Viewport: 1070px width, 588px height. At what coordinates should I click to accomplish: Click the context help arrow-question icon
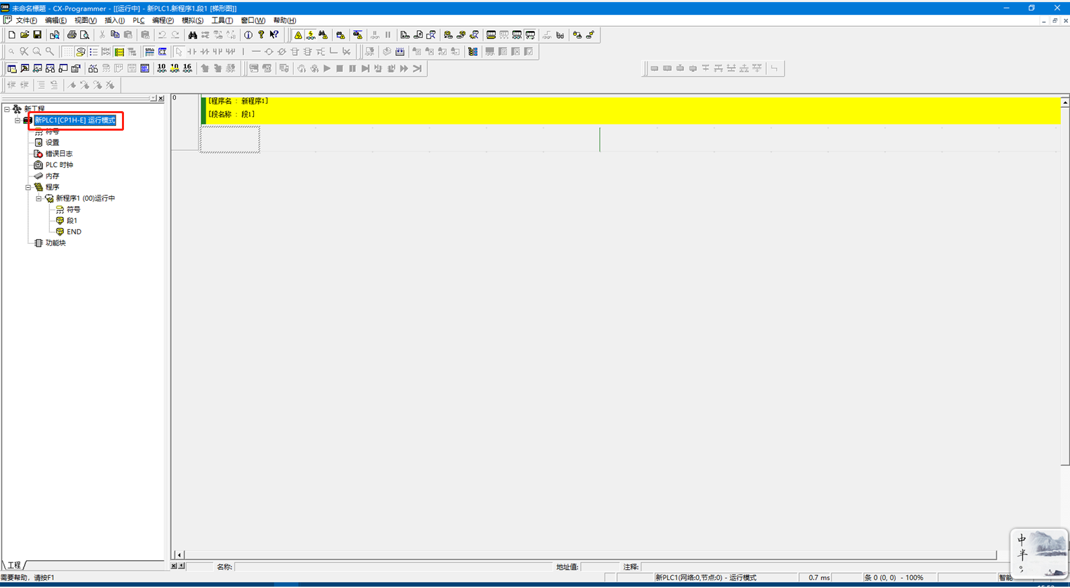(x=274, y=35)
